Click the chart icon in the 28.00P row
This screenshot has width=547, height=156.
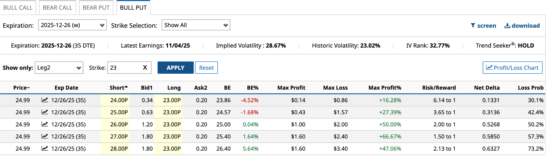45,149
